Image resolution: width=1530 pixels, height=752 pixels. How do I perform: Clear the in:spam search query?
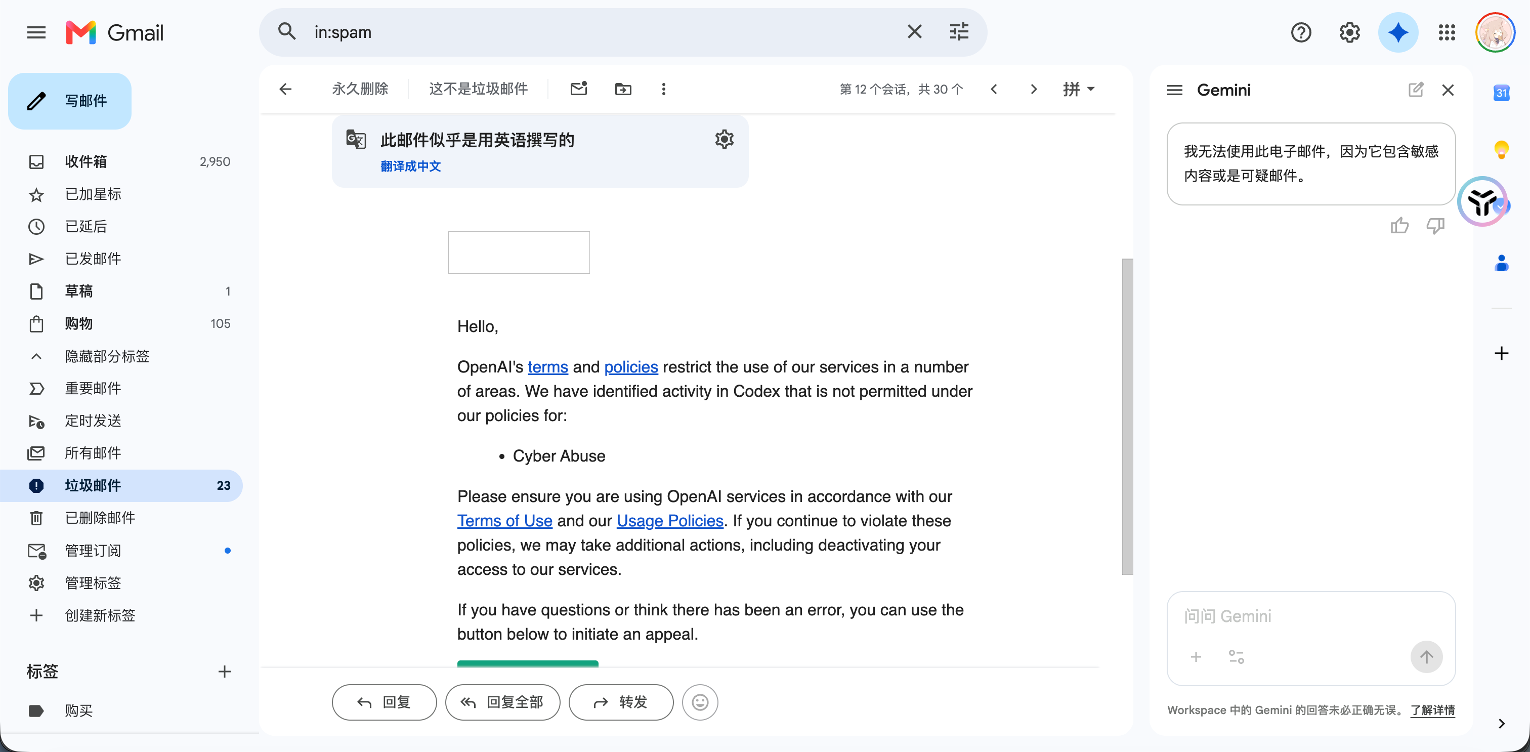point(915,31)
